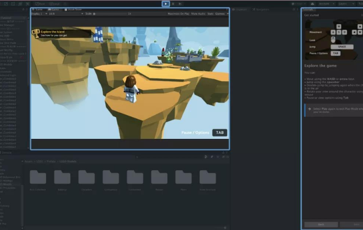Click the Hierarchy scrollbar down arrow
The height and width of the screenshot is (230, 363).
[28, 148]
